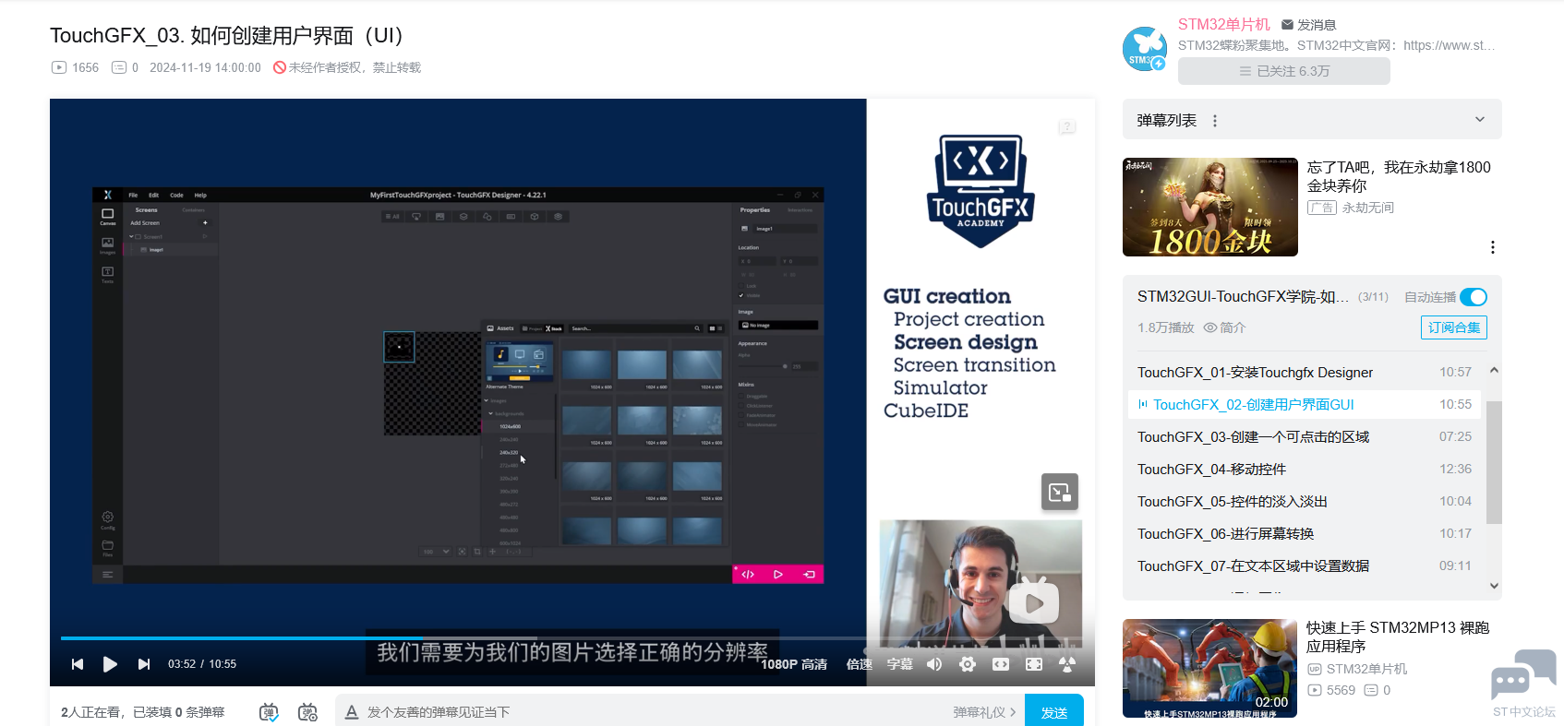Click the 未经作者授权，禁止转载 notice
This screenshot has height=726, width=1564.
tap(355, 67)
